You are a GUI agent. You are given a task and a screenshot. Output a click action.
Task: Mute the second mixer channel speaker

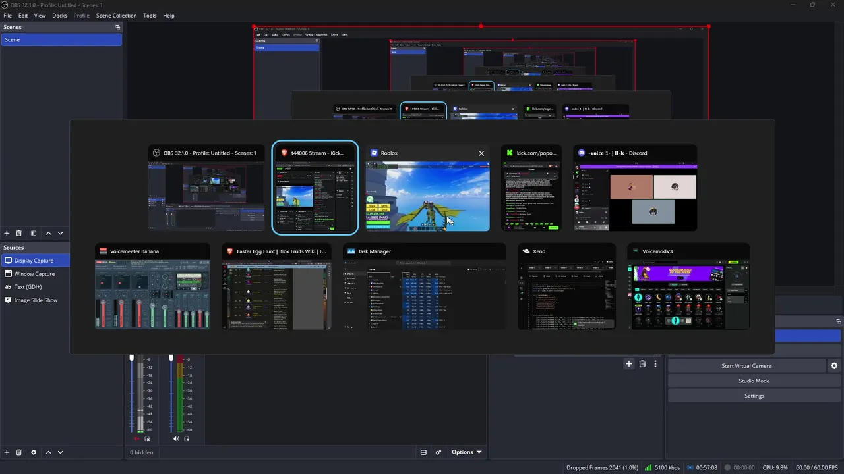click(176, 438)
